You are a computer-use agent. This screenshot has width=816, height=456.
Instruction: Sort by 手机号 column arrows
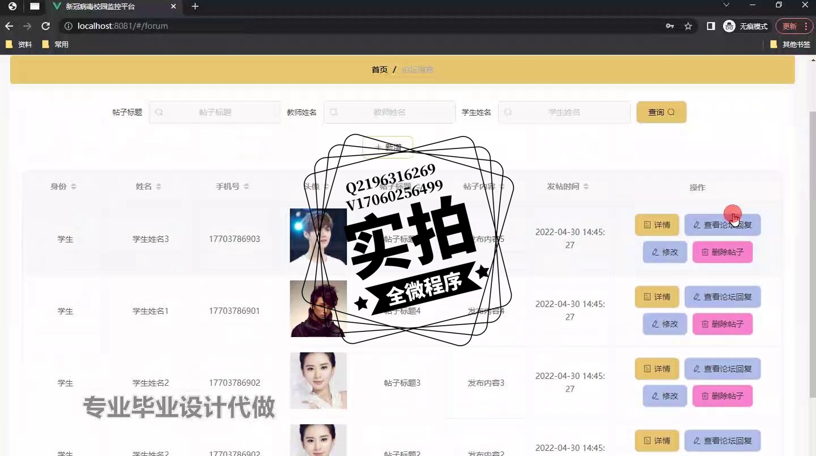click(246, 186)
